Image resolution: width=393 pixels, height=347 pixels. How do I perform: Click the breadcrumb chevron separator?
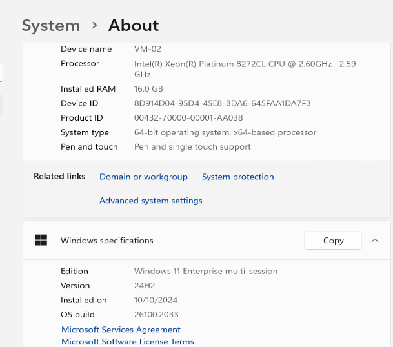pyautogui.click(x=95, y=25)
